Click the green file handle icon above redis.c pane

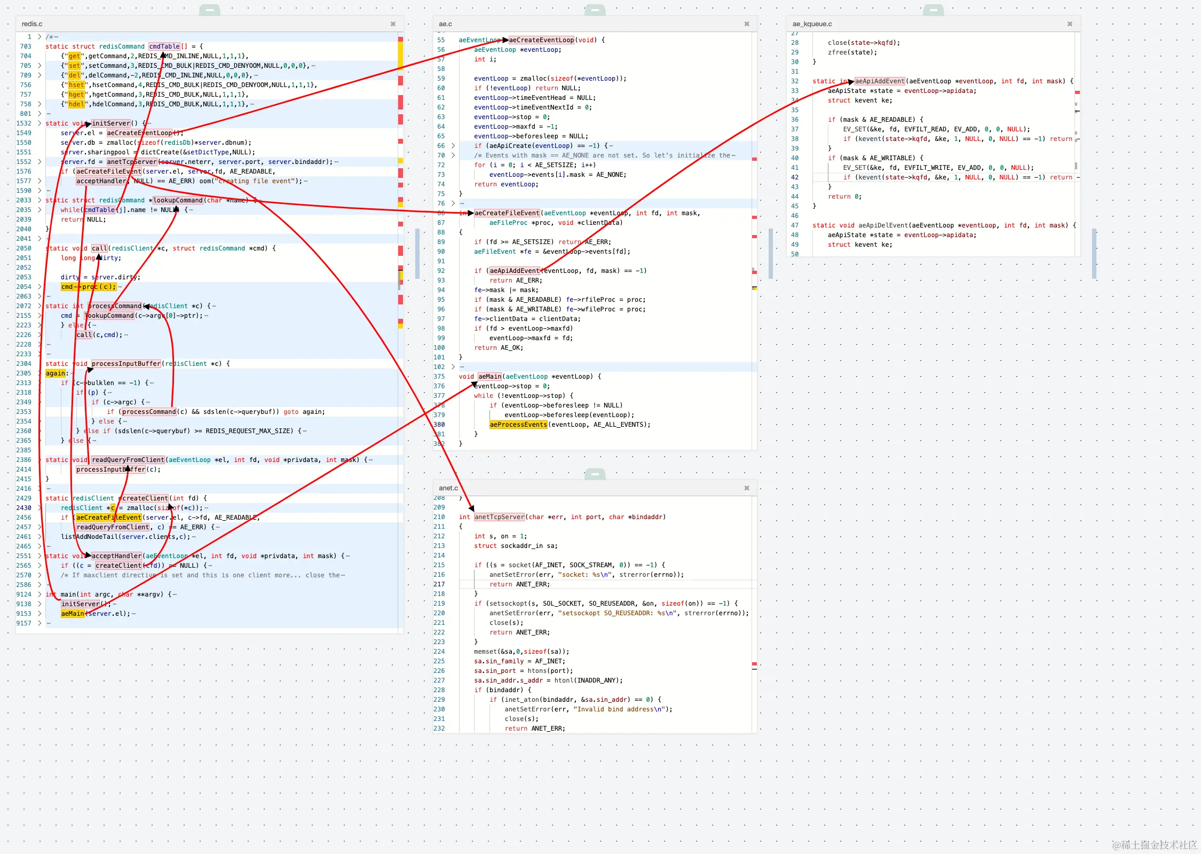209,9
